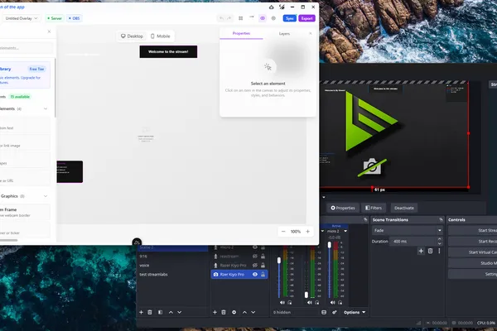Click the undo arrow in the overlay toolbar
The height and width of the screenshot is (331, 497).
(221, 18)
